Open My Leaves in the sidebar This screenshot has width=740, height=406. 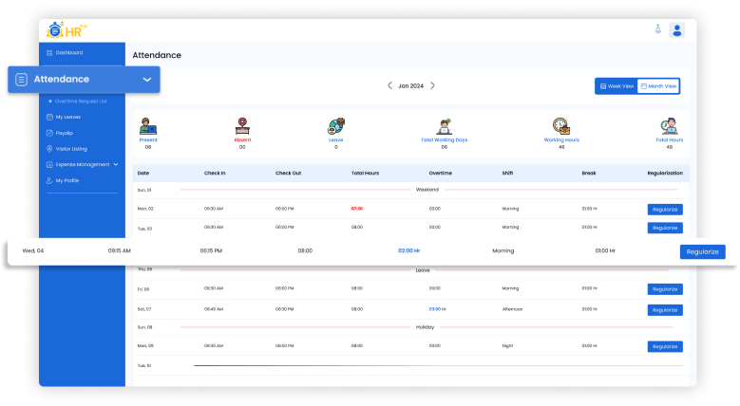[69, 117]
